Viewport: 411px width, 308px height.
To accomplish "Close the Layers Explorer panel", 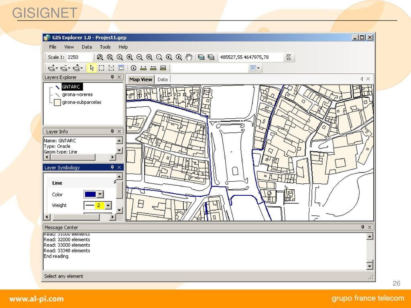I will point(119,77).
